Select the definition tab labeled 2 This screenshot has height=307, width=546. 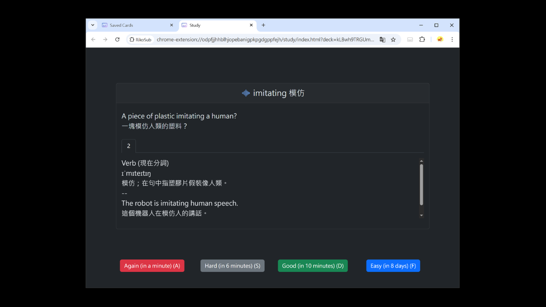click(128, 146)
